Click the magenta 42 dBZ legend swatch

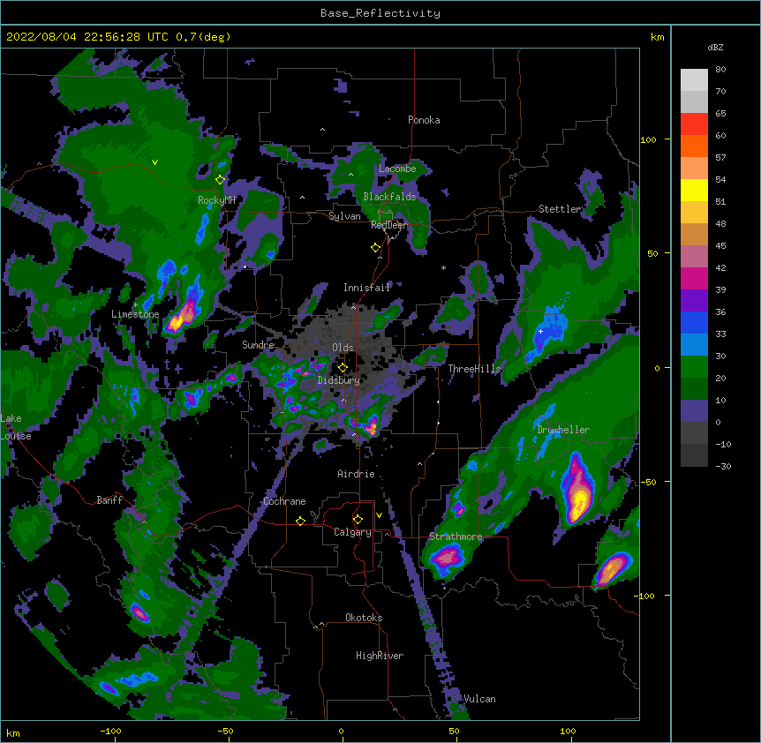tap(694, 278)
